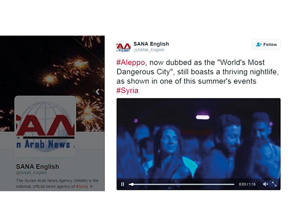The width and height of the screenshot is (289, 222).
Task: Open the #Syria hashtag below the tweet
Action: tap(127, 90)
